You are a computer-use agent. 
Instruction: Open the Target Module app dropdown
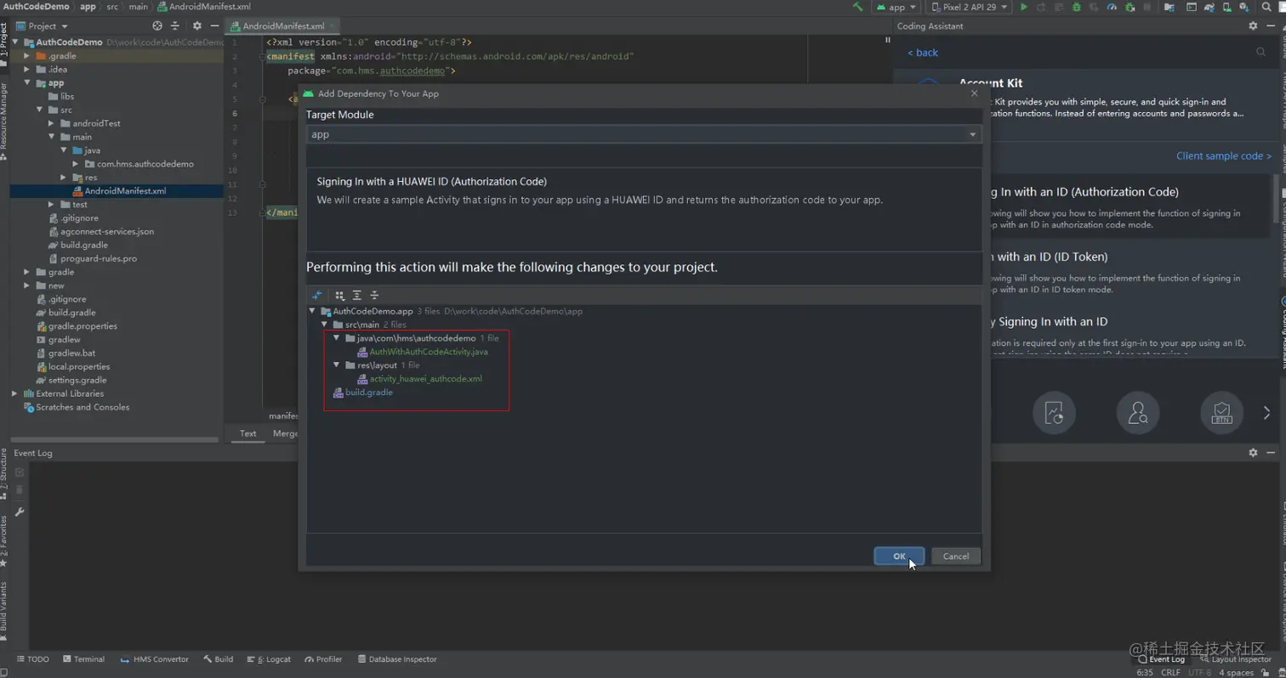pyautogui.click(x=644, y=134)
